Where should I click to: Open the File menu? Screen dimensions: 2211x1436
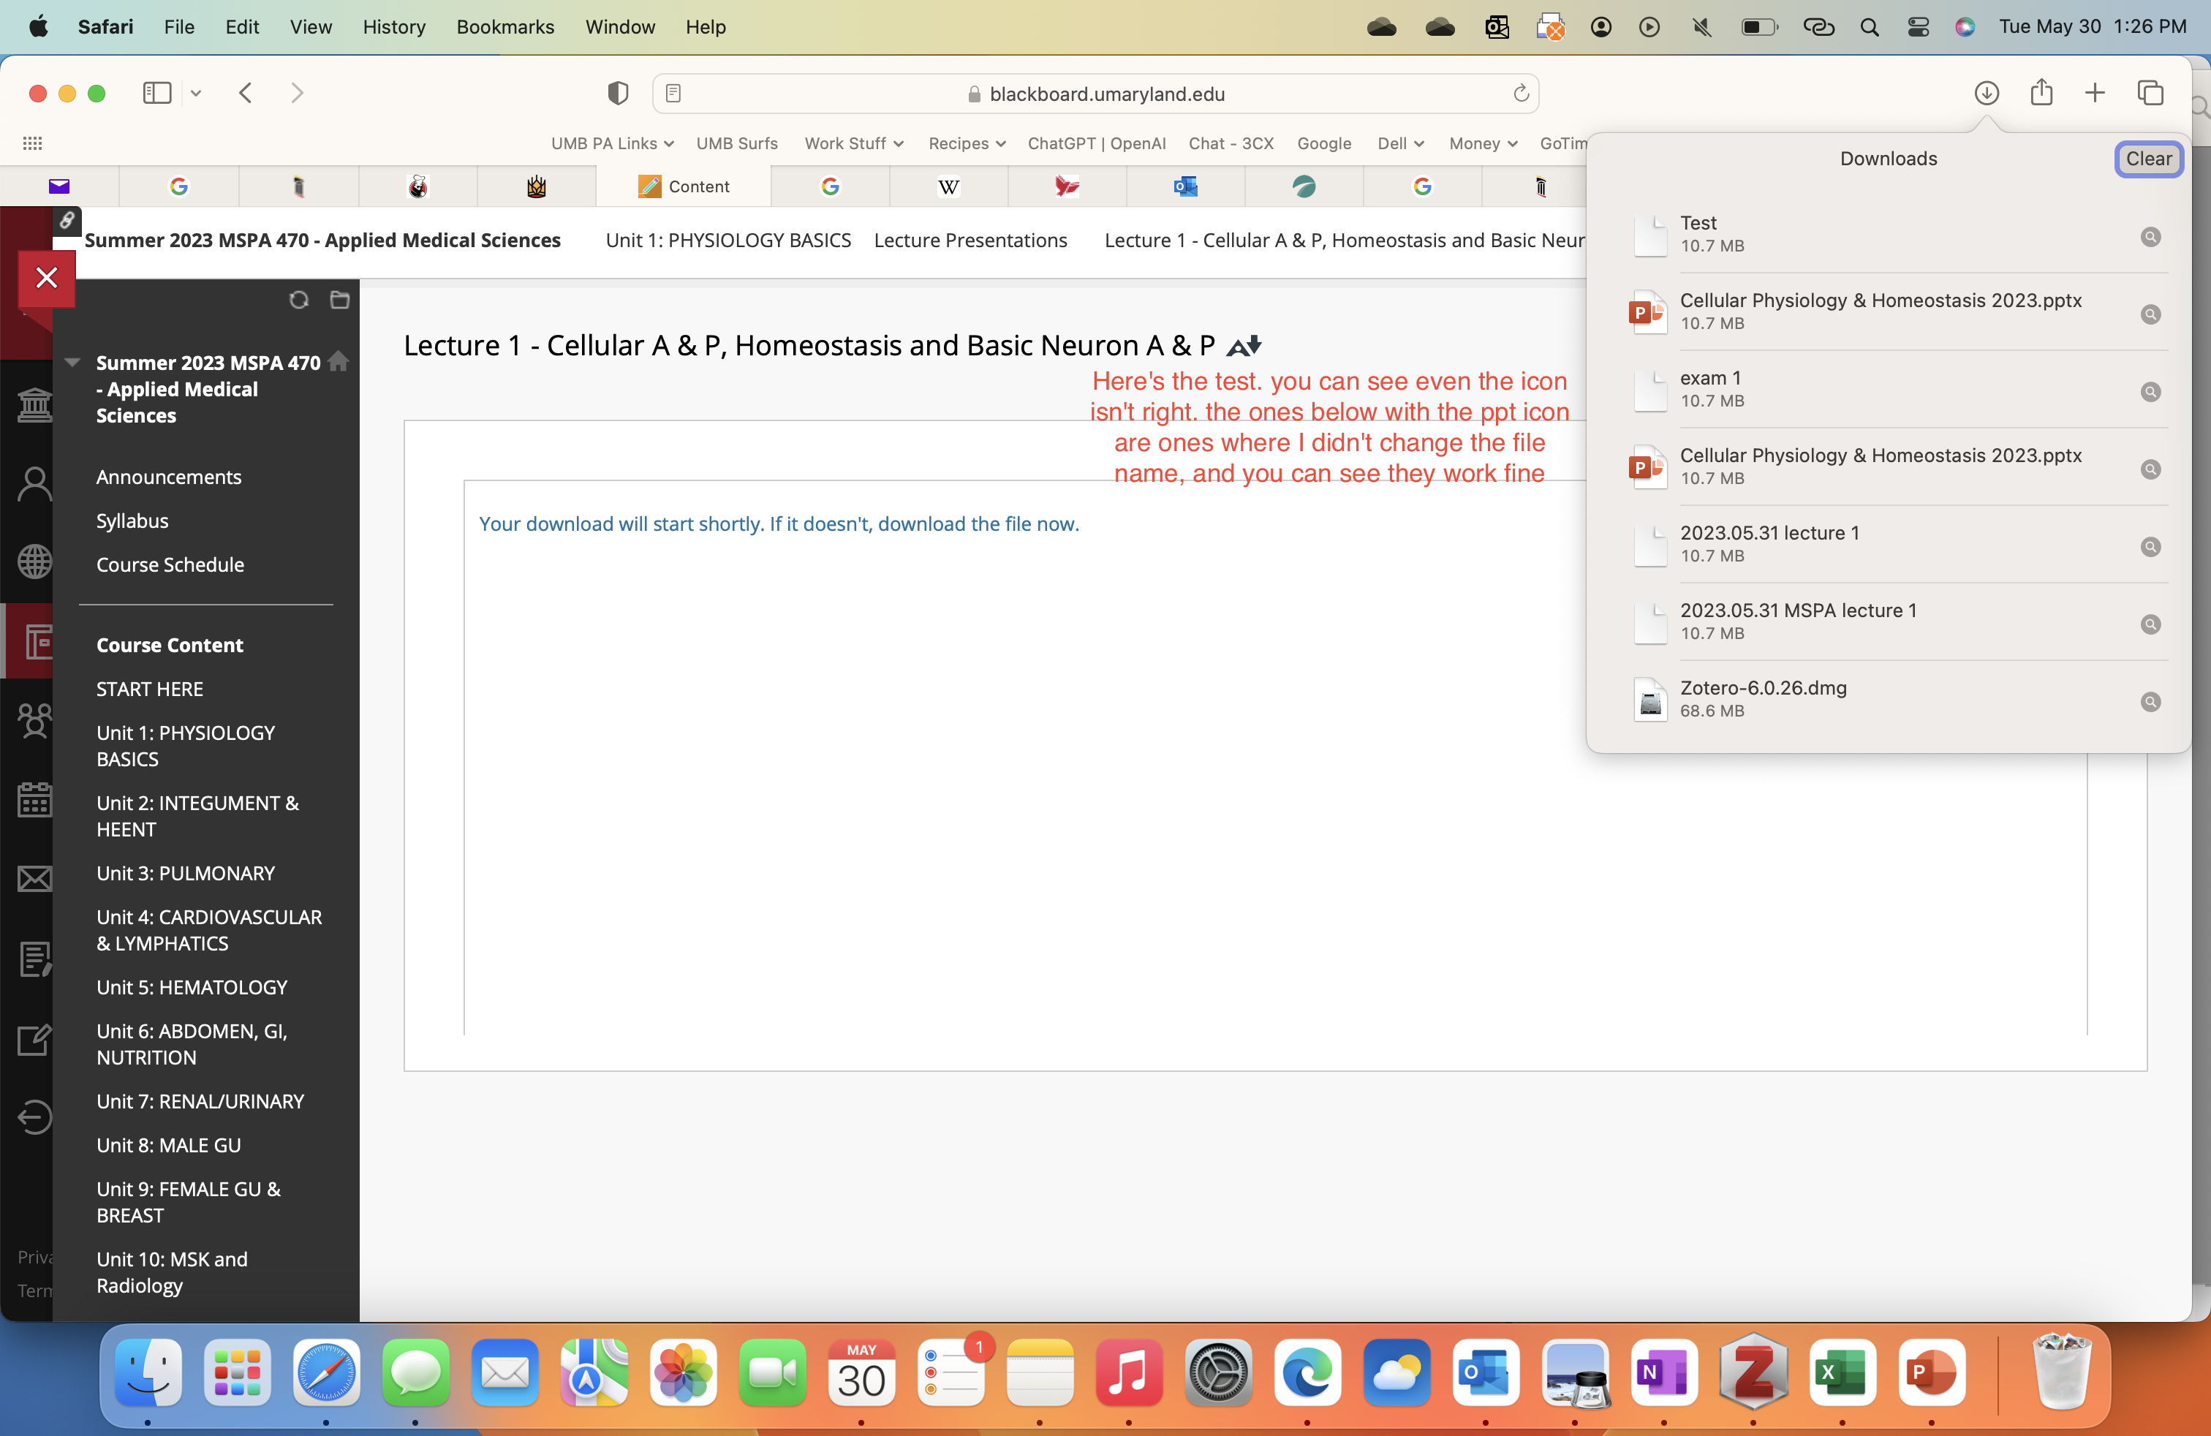pos(179,27)
